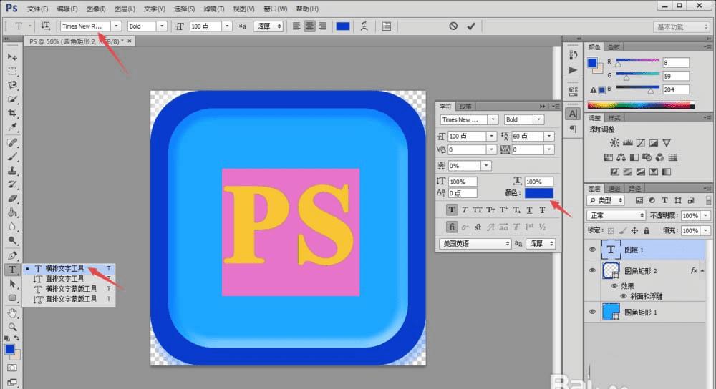Viewport: 716px width, 389px height.
Task: Hide the 图层 1 text layer
Action: click(592, 250)
